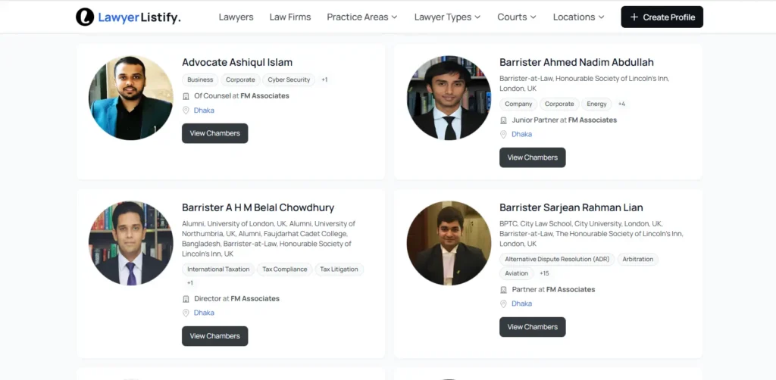Expand the Courts dropdown
The image size is (776, 380).
[516, 17]
